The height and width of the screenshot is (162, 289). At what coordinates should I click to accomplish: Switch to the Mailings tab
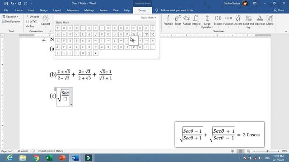(x=89, y=10)
